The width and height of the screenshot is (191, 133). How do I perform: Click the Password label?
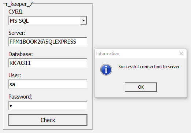[20, 97]
